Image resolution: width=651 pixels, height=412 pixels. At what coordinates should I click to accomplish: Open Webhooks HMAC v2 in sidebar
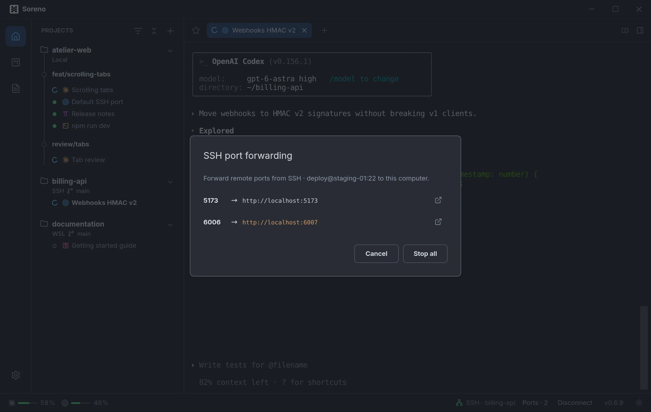point(104,203)
